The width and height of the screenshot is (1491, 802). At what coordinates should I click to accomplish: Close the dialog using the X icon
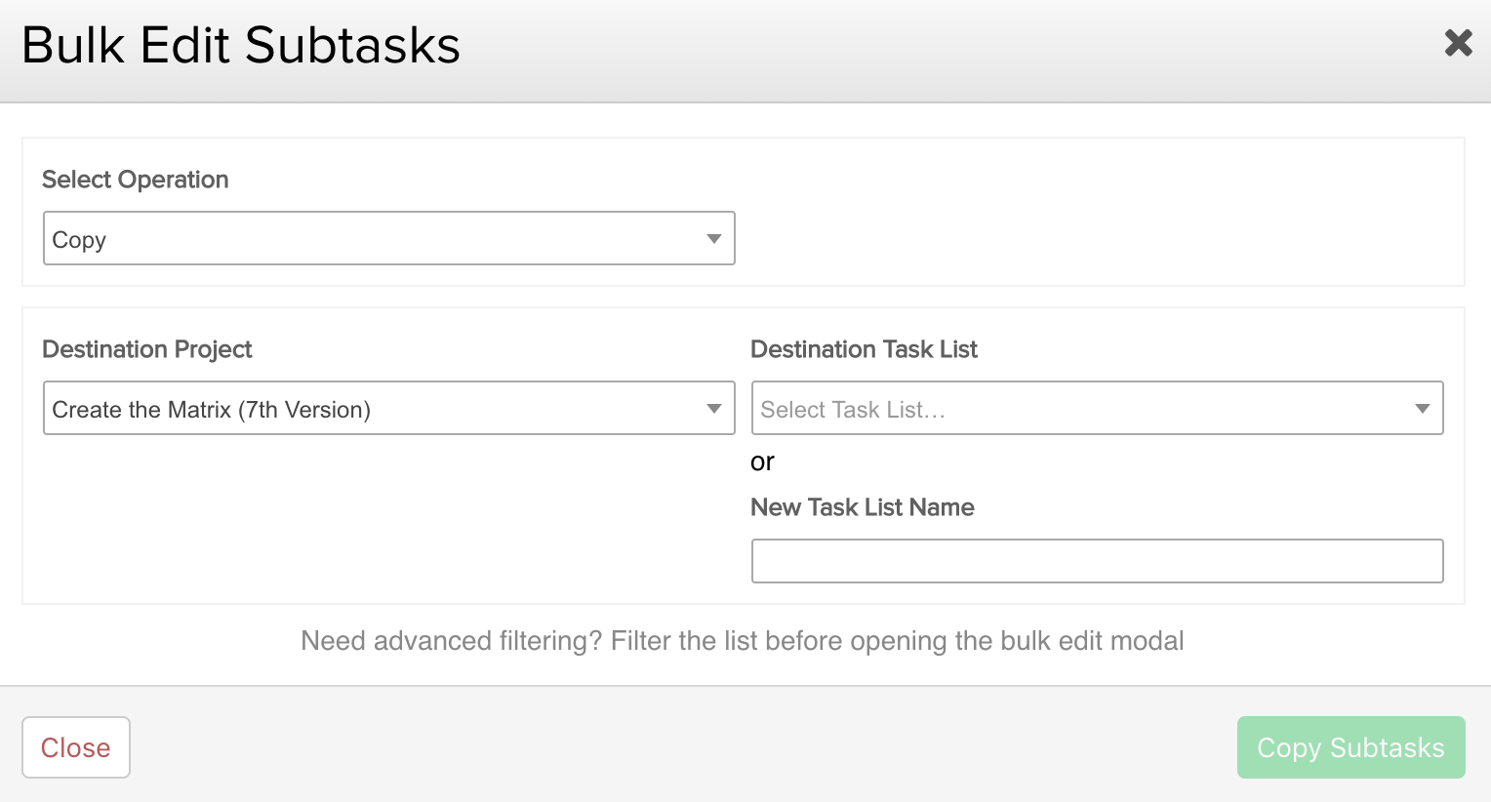click(1458, 43)
